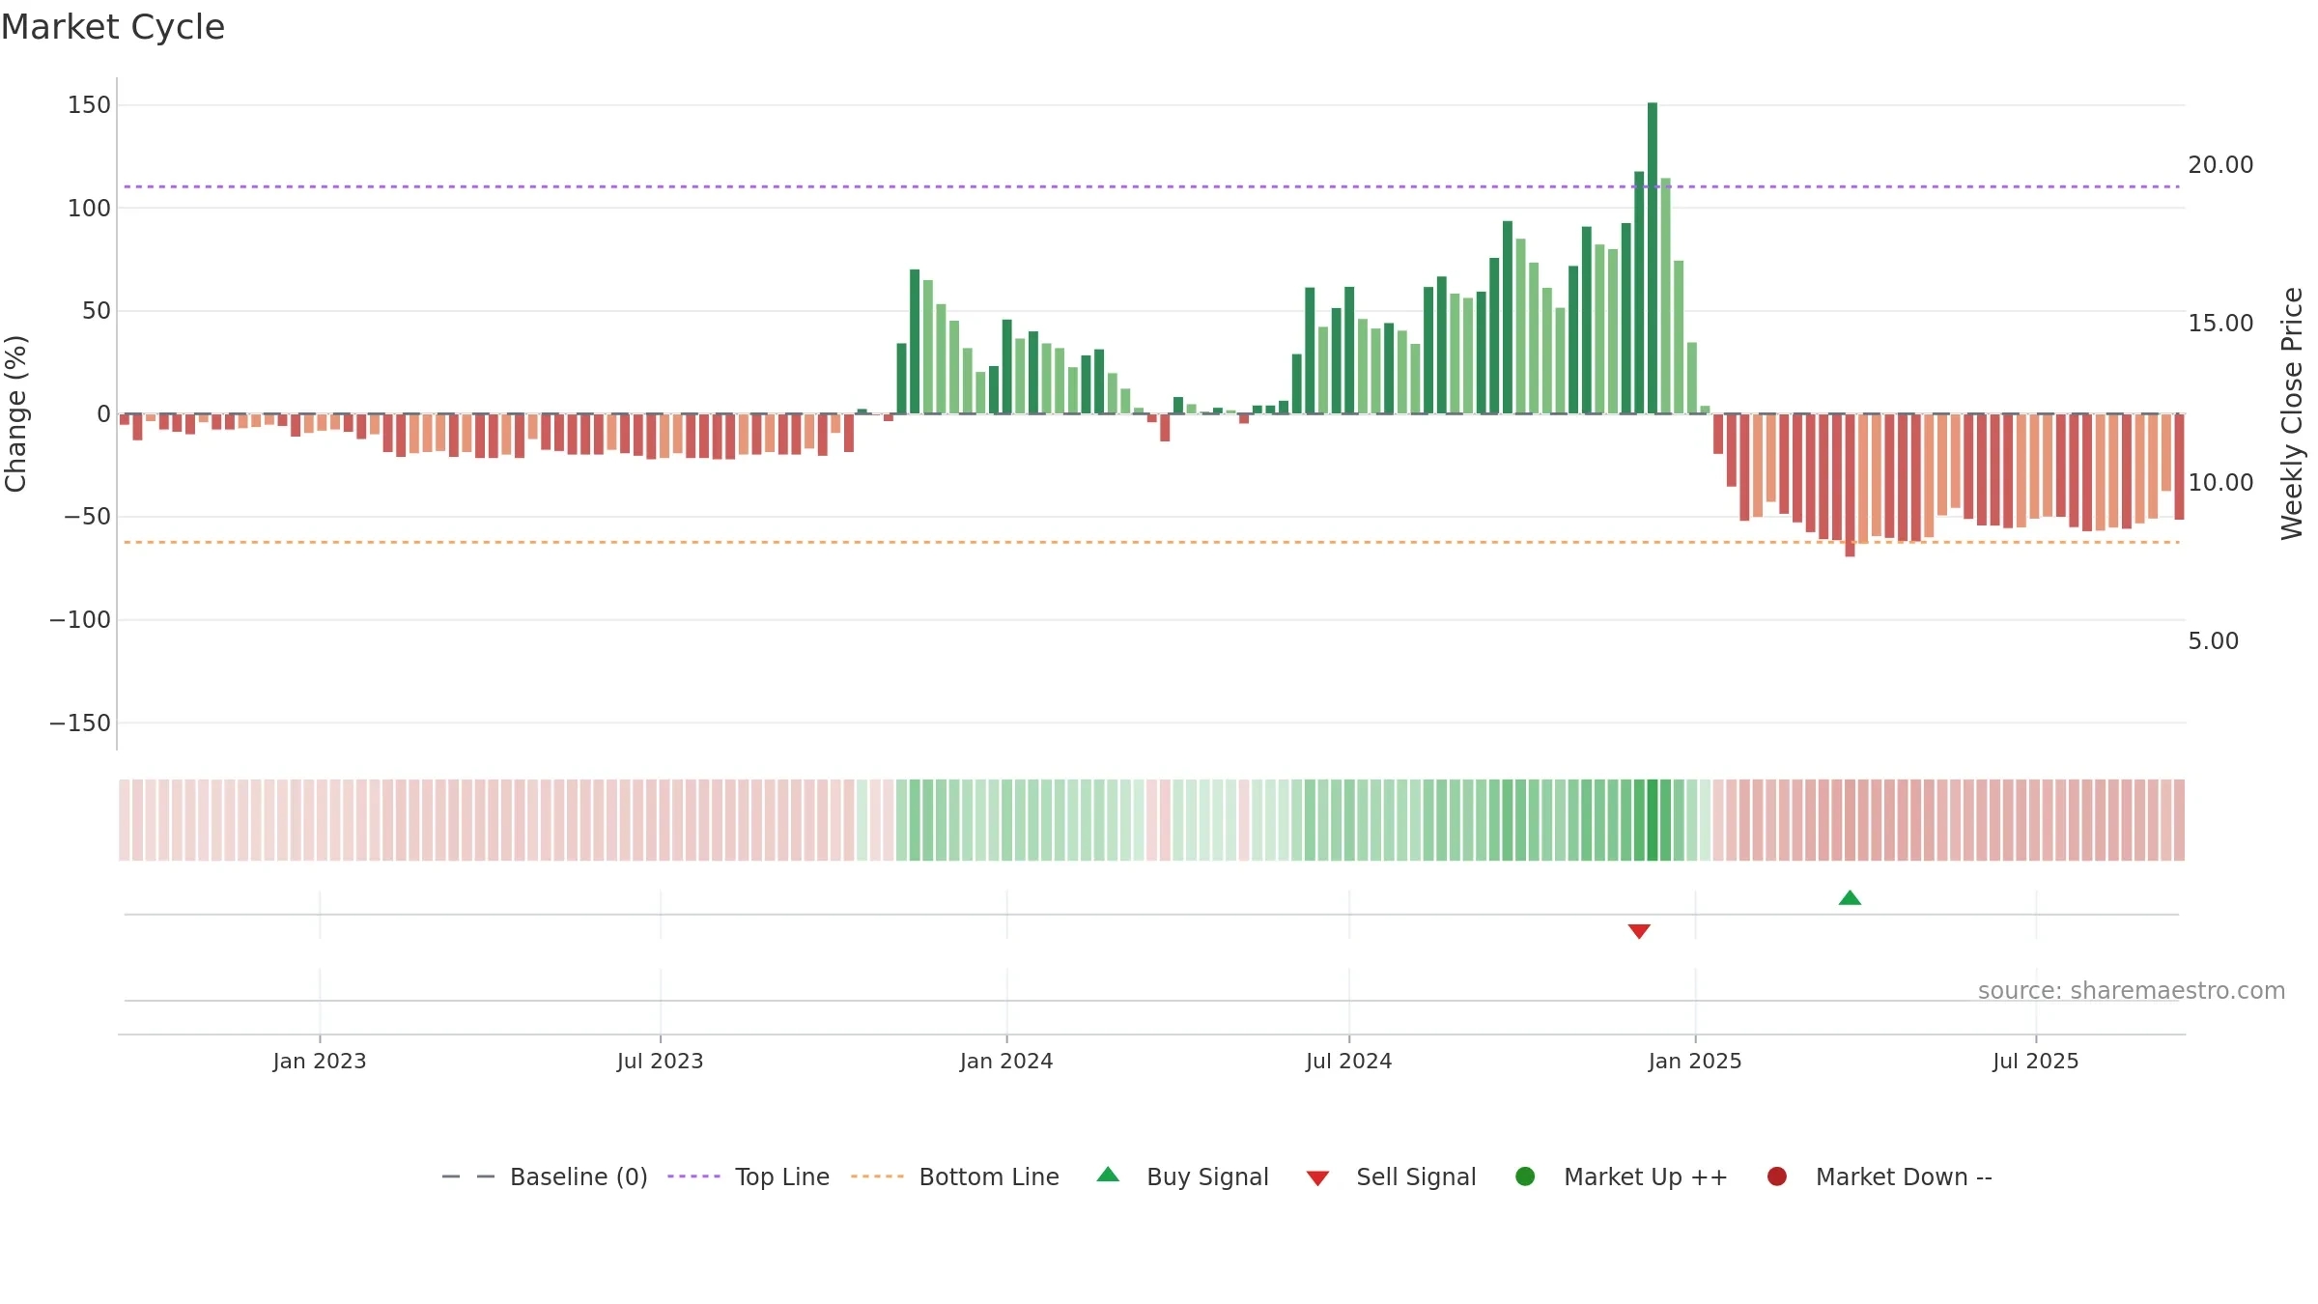Toggle the Market Up ++ legend entry
Screen dimensions: 2318x1304
[x=1622, y=1176]
